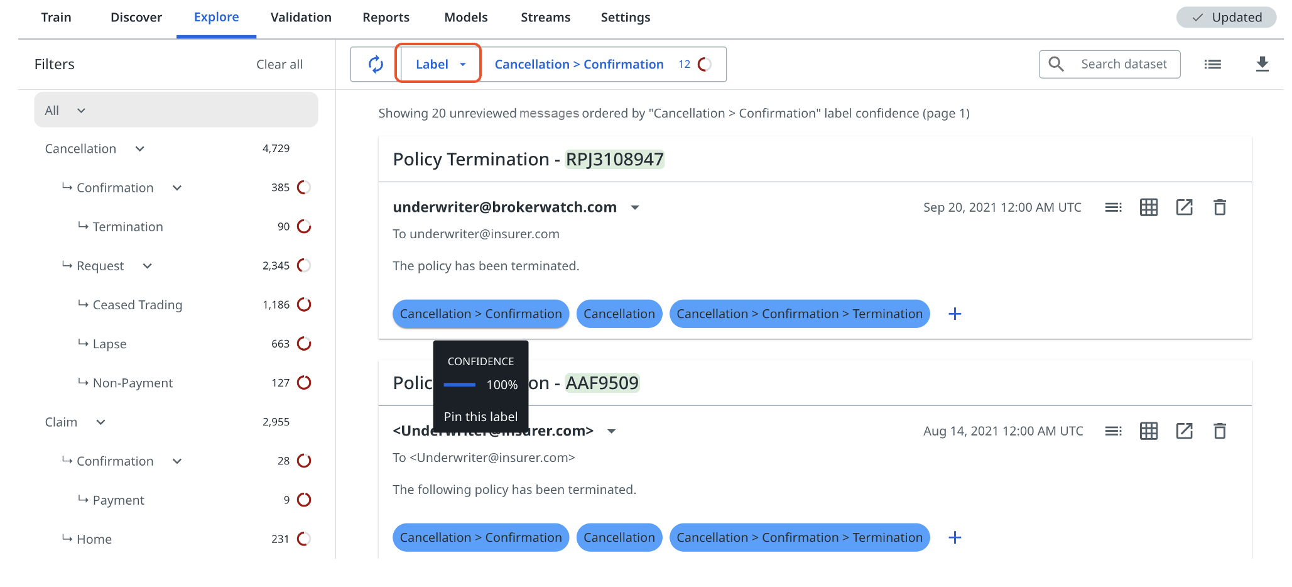Open the Label dropdown
The height and width of the screenshot is (587, 1292).
click(438, 63)
